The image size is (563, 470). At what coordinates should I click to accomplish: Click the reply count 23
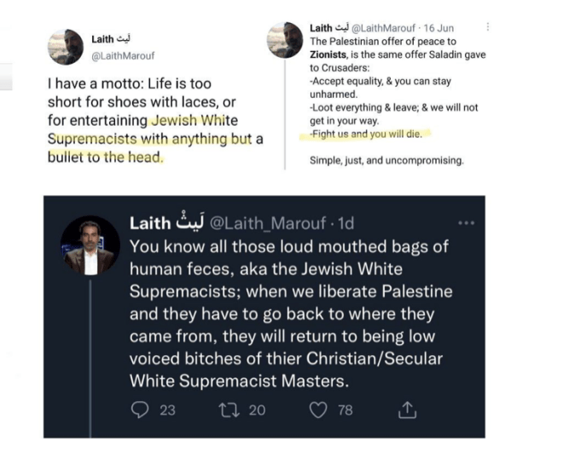click(167, 410)
